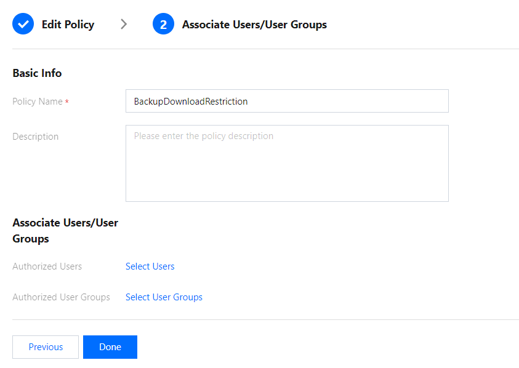Image resolution: width=519 pixels, height=368 pixels.
Task: Click the blue checkmark icon beside Edit Policy
Action: (x=23, y=25)
